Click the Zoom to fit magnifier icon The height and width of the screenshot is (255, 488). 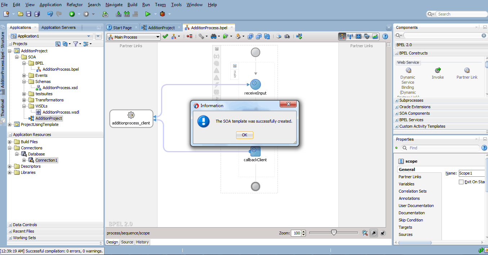tap(365, 233)
